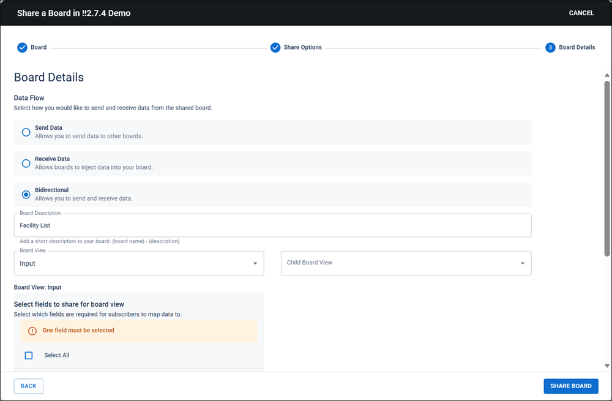Image resolution: width=612 pixels, height=401 pixels.
Task: Click the 'Add a short description to your board' hint
Action: tap(100, 241)
